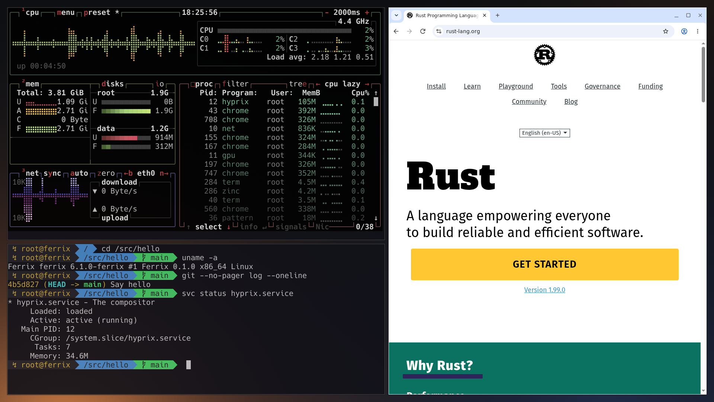Decrease update interval with minus sign
The width and height of the screenshot is (714, 402).
[x=327, y=13]
